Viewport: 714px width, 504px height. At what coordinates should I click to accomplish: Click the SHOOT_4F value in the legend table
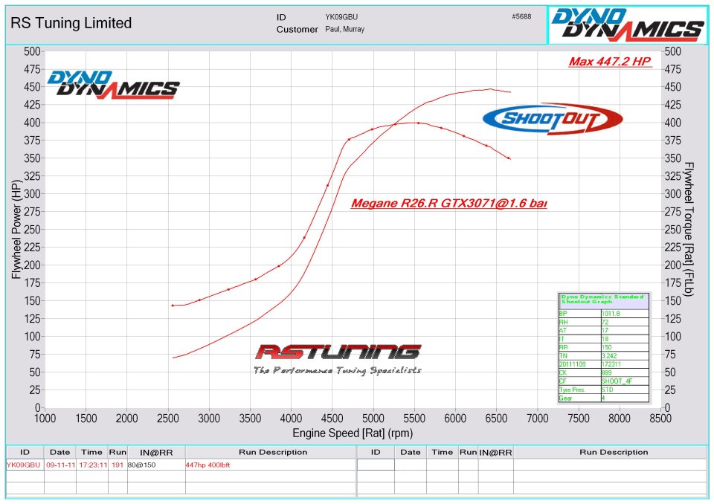click(617, 381)
